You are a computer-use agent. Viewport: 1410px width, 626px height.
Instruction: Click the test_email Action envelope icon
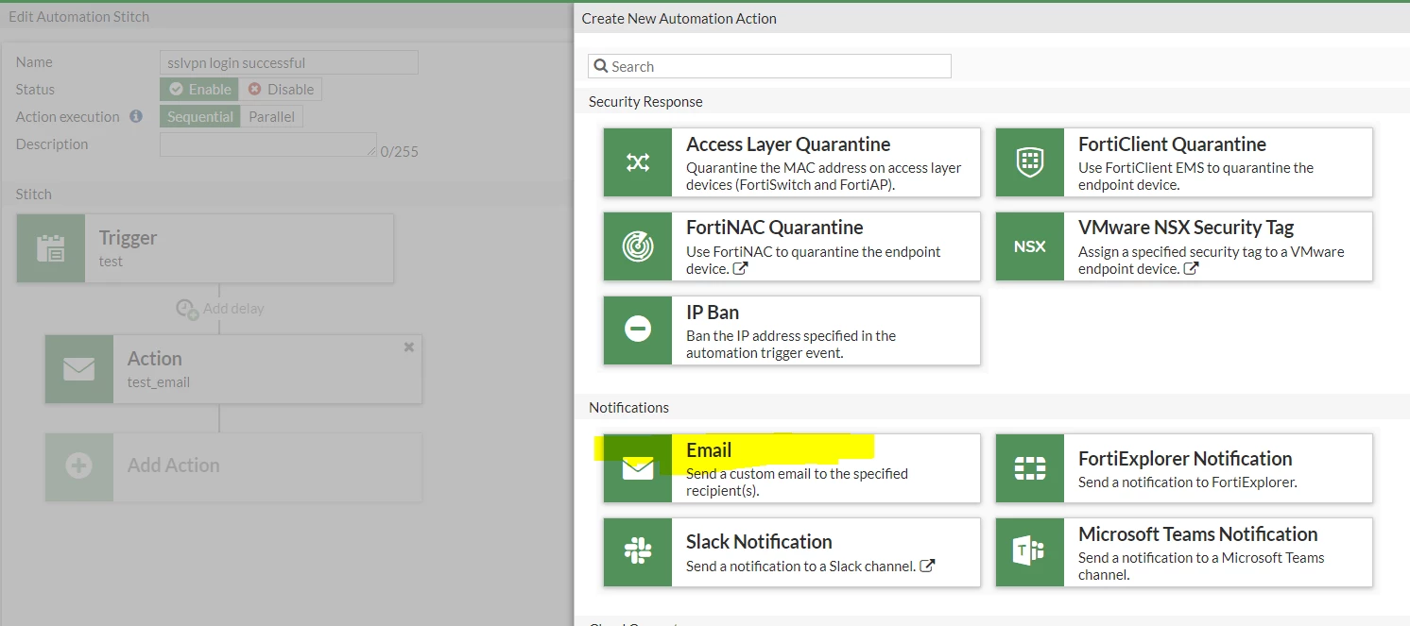(78, 369)
